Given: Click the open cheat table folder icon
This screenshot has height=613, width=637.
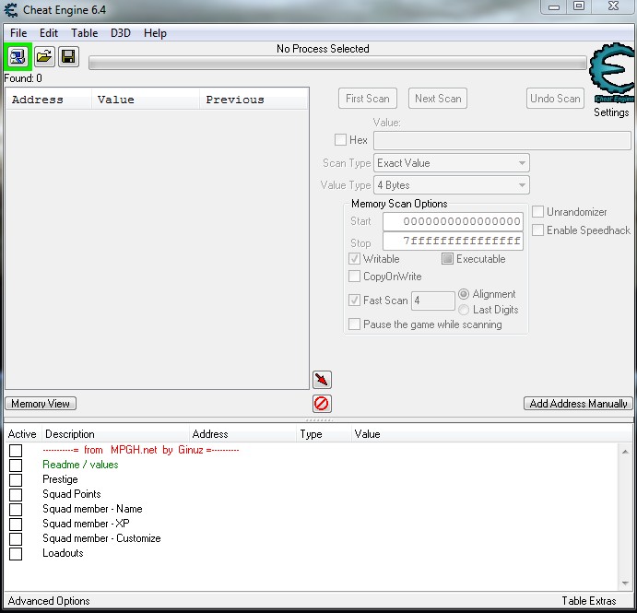Looking at the screenshot, I should (x=44, y=56).
